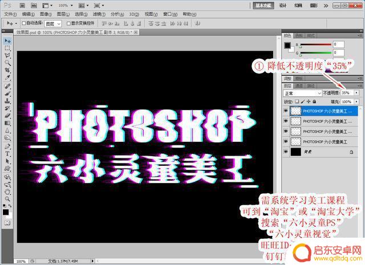Open auto-select 图层 dropdown in options bar

tap(53, 23)
